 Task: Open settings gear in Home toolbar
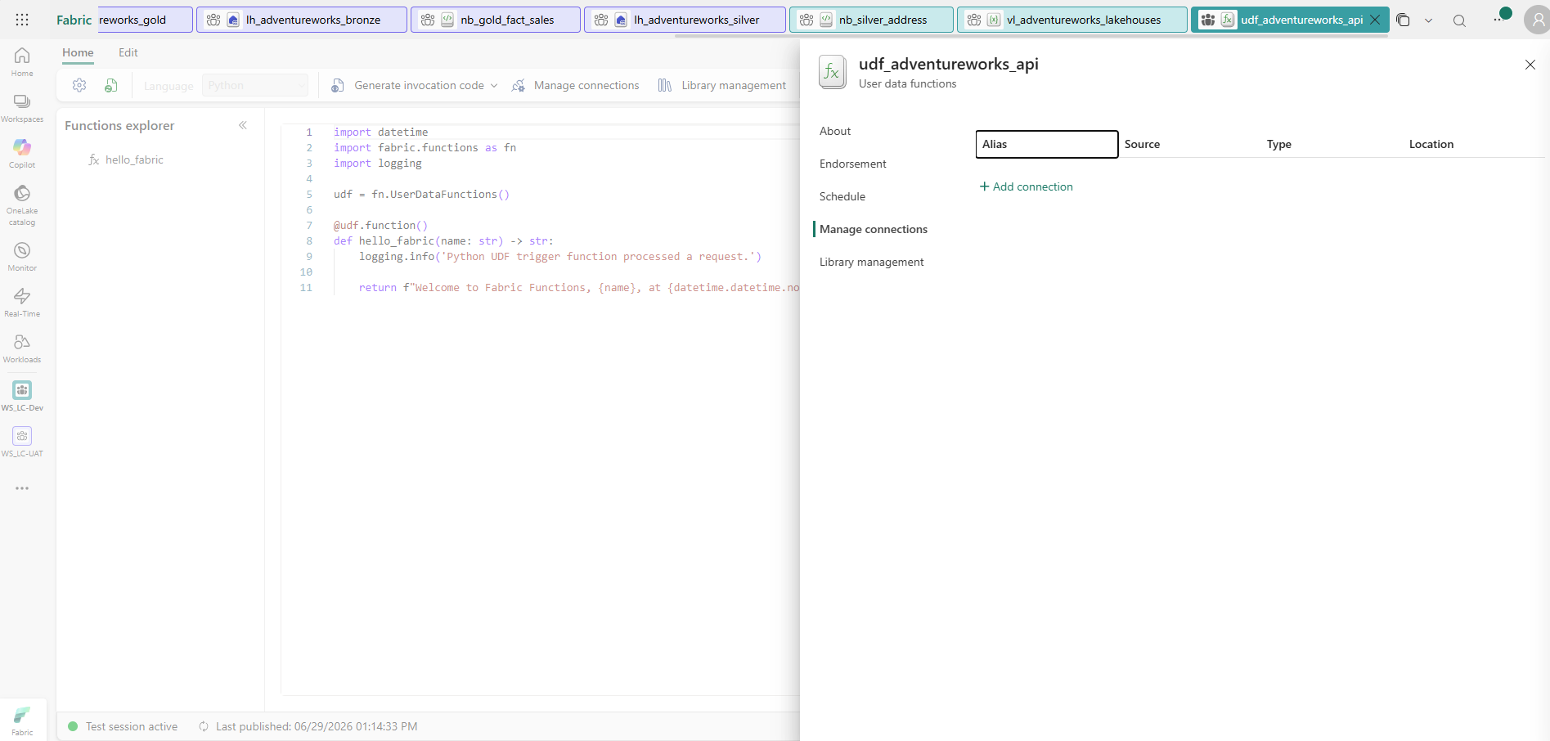pyautogui.click(x=79, y=85)
